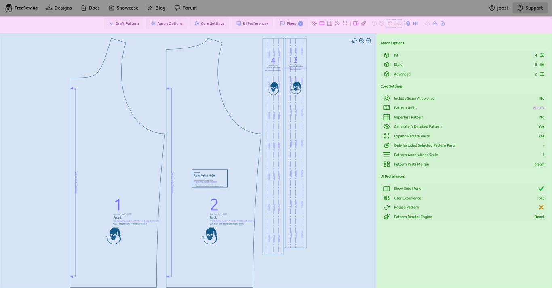
Task: Toggle Include Seam Allowance setting
Action: point(464,99)
